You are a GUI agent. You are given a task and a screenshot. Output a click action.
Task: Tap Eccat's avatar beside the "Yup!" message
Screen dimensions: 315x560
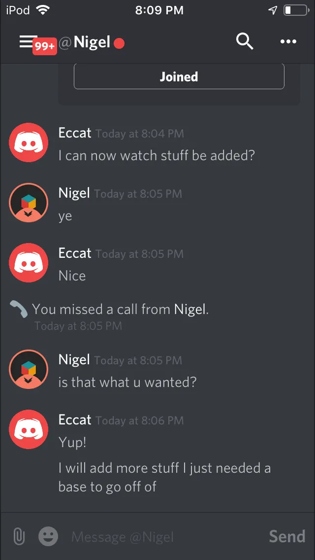pos(29,429)
